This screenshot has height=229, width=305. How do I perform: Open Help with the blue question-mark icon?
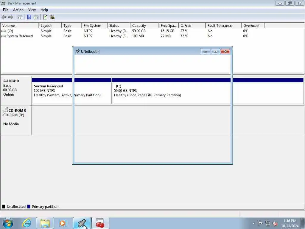click(29, 17)
